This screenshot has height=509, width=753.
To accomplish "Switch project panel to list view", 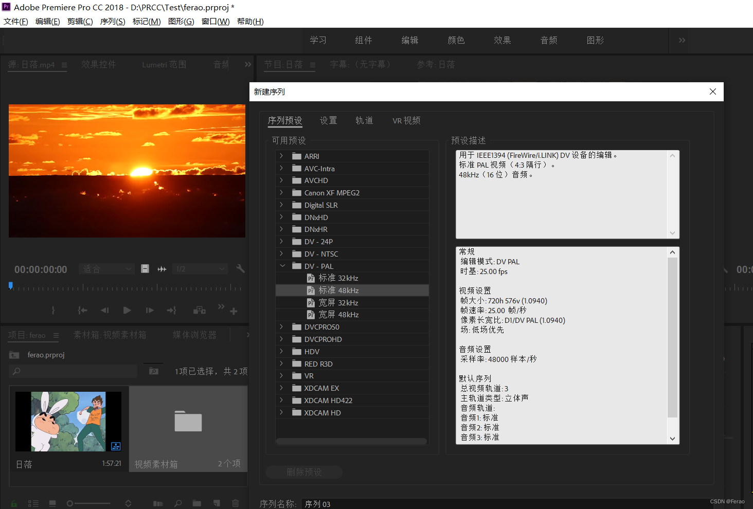I will coord(33,503).
